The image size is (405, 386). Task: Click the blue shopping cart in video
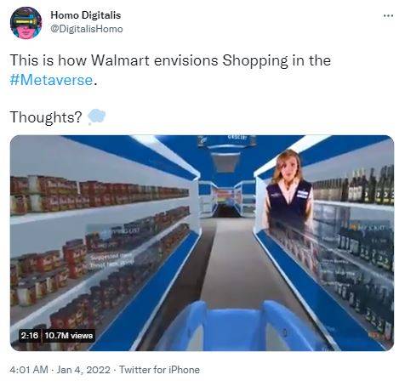pos(238,326)
